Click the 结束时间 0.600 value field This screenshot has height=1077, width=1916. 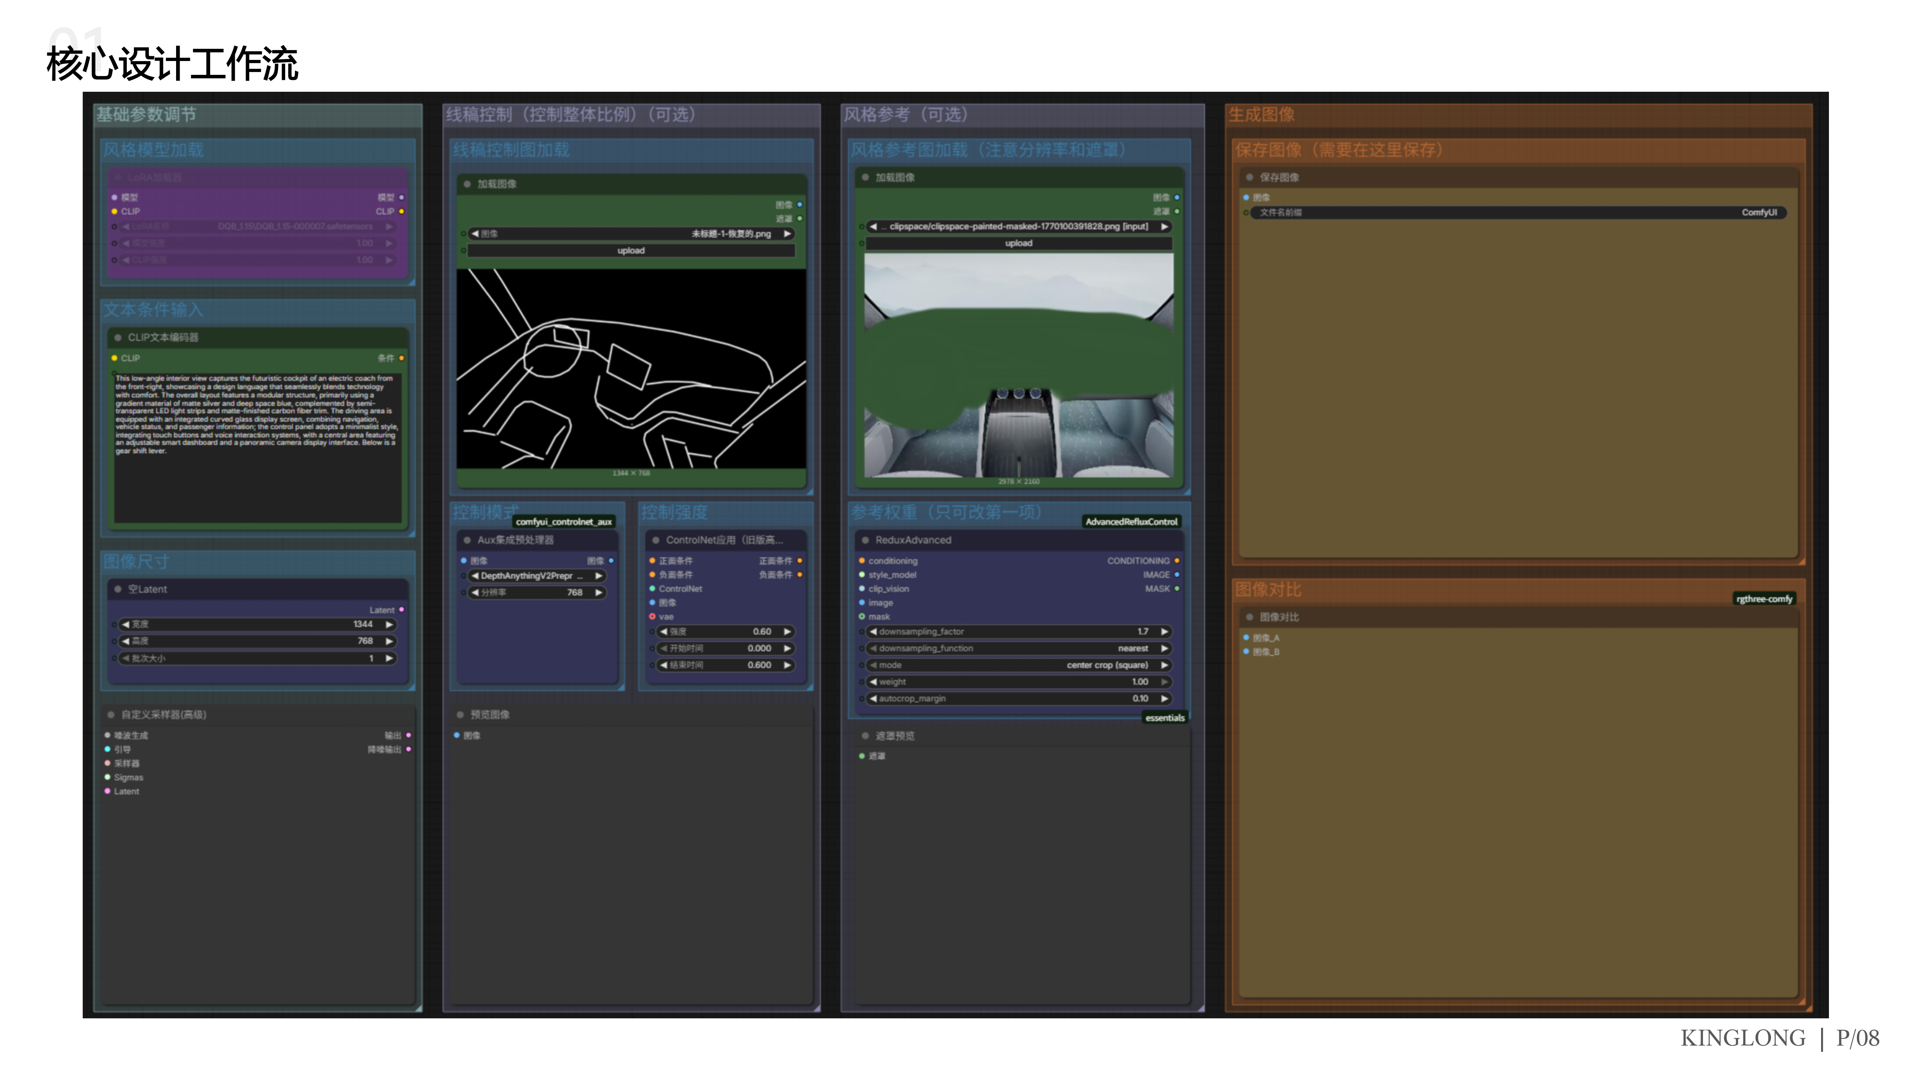(726, 665)
